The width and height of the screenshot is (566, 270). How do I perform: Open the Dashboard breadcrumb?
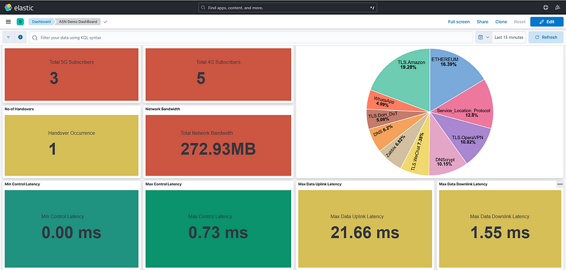coord(41,21)
